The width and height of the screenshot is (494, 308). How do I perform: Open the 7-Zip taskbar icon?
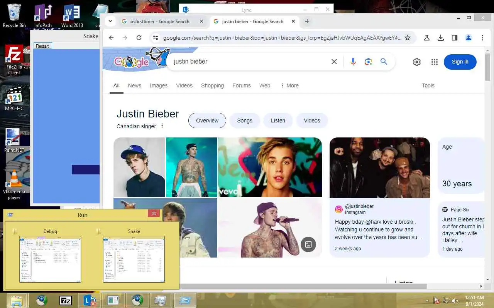(x=66, y=300)
